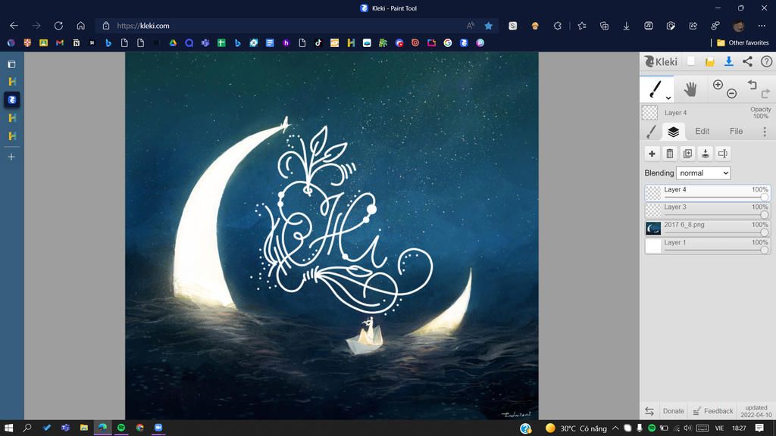Open the File tab
Viewport: 776px width, 436px height.
tap(736, 132)
